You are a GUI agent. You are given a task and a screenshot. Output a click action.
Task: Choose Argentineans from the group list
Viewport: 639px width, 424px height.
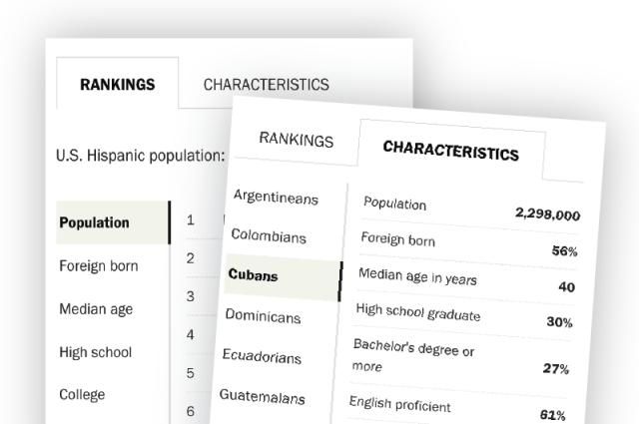point(275,198)
